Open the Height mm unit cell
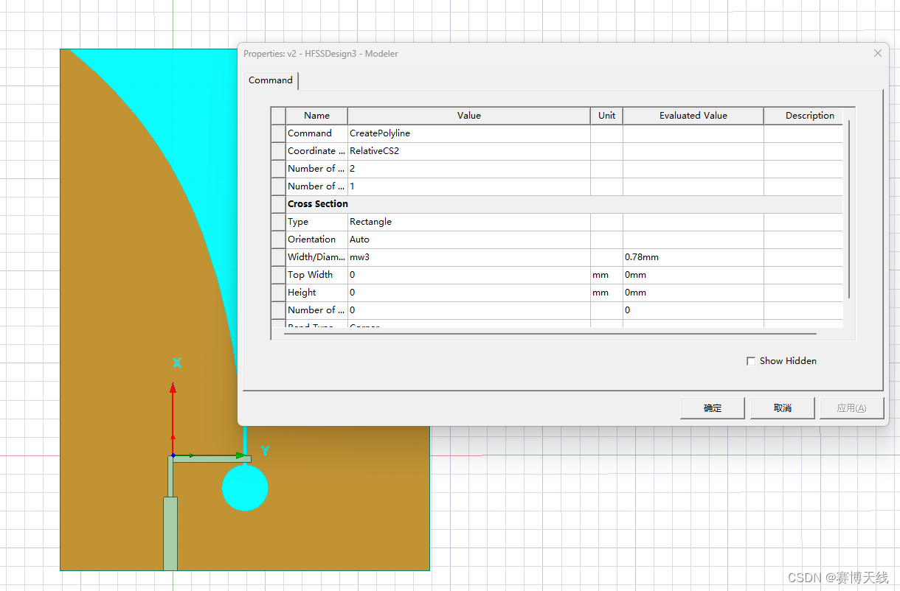This screenshot has width=900, height=591. [607, 293]
